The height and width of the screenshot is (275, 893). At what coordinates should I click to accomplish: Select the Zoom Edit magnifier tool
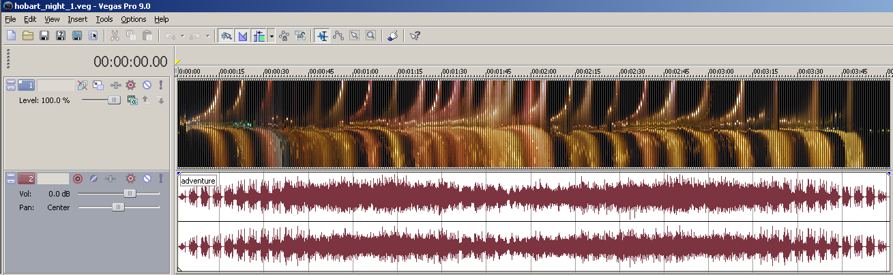(371, 35)
